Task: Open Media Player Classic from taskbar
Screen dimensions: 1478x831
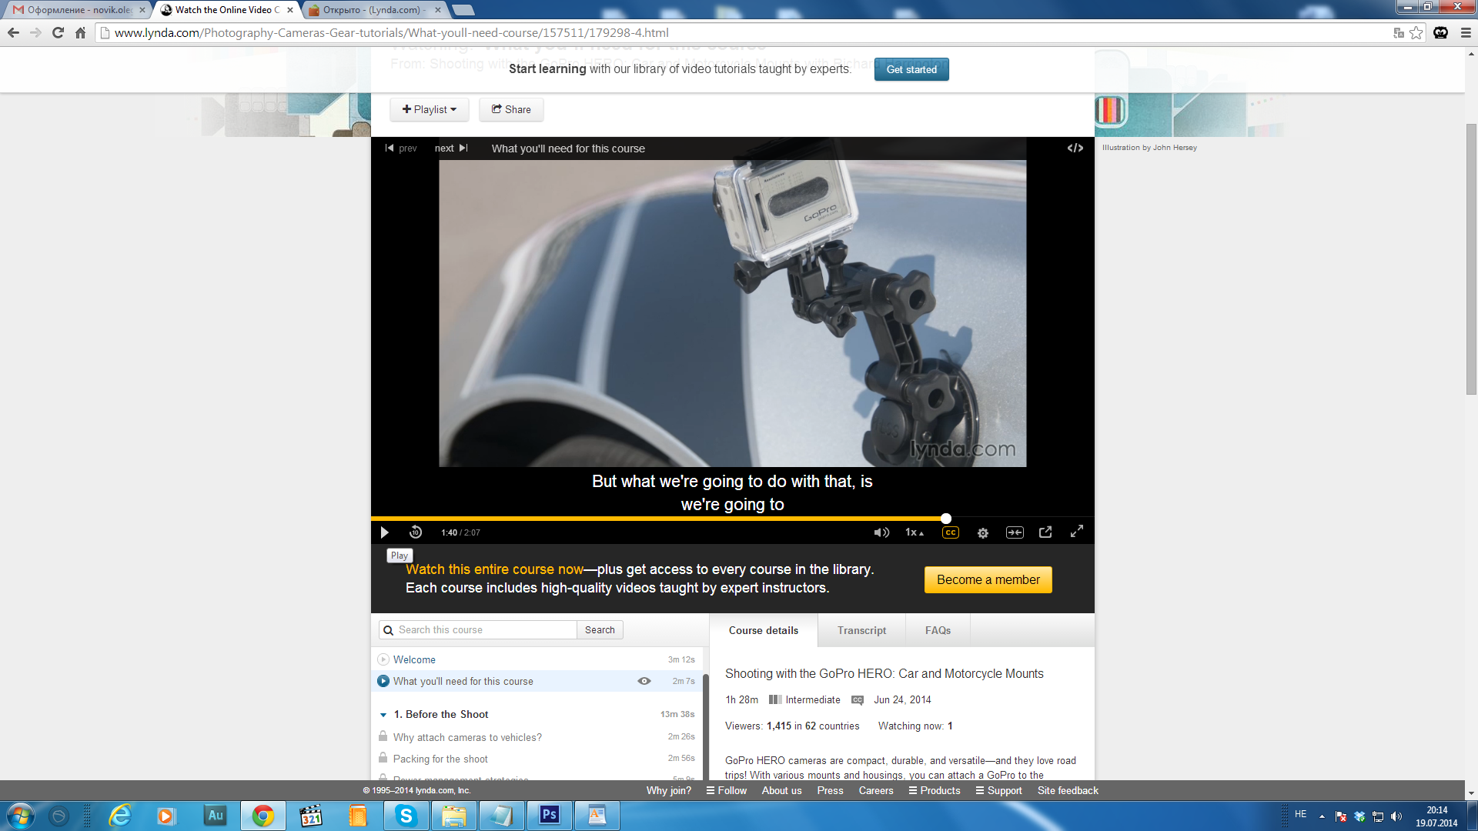Action: tap(310, 816)
